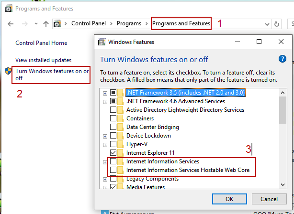Expand the Hyper-V feature node
This screenshot has width=294, height=214.
tap(105, 144)
